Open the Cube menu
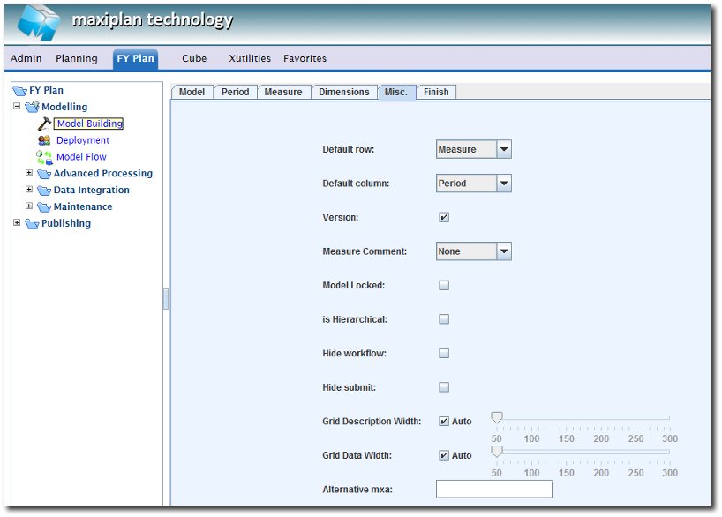Image resolution: width=722 pixels, height=517 pixels. pyautogui.click(x=194, y=58)
